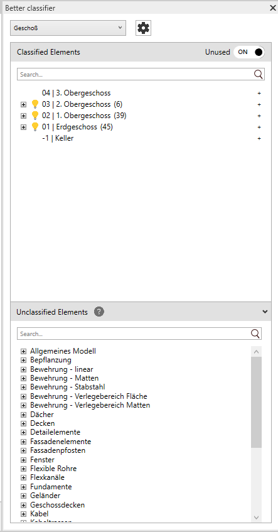Image resolution: width=278 pixels, height=532 pixels.
Task: Open the Geschoß dropdown
Action: (68, 28)
